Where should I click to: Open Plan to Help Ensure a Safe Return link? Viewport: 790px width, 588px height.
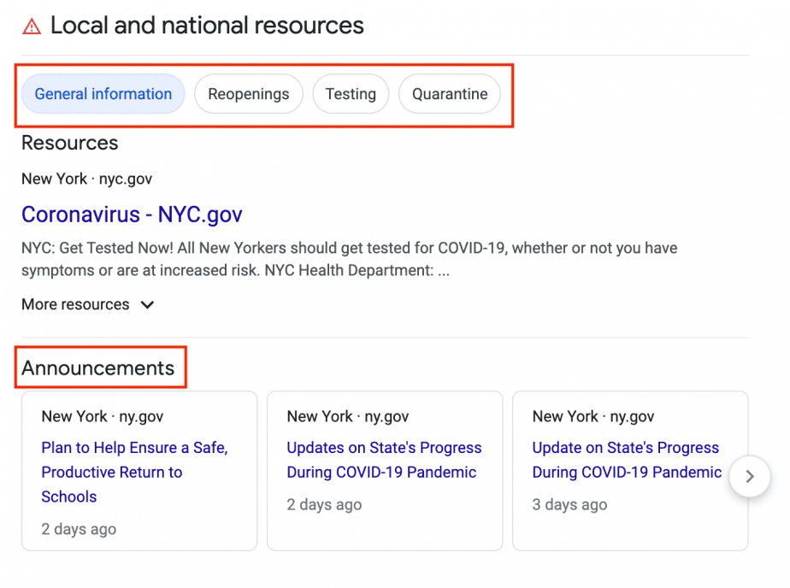pyautogui.click(x=134, y=473)
